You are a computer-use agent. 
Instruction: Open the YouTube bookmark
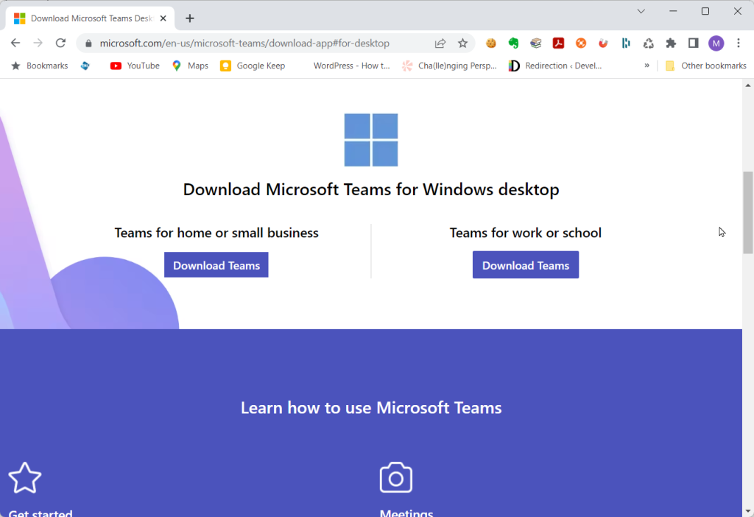(135, 66)
